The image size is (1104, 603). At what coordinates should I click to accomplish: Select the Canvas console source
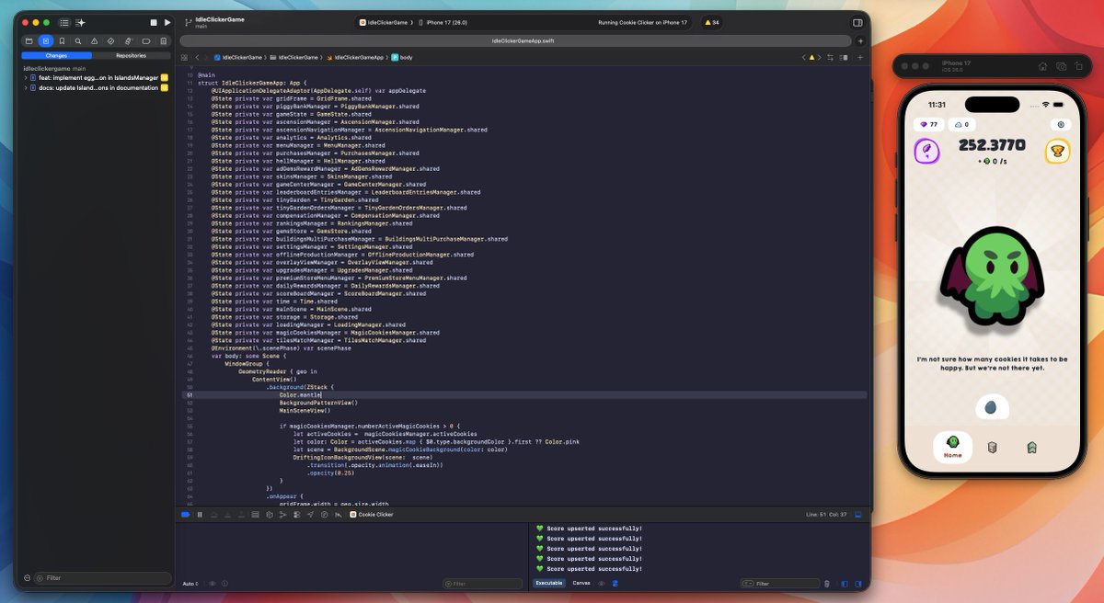coord(581,583)
